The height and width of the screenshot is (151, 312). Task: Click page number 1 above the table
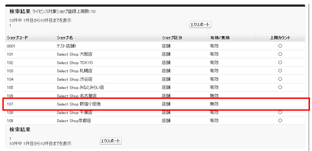coord(10,26)
